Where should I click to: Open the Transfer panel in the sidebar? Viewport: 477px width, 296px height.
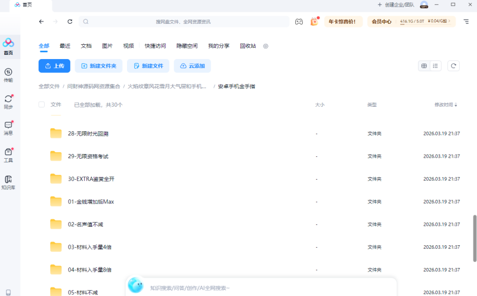click(8, 75)
